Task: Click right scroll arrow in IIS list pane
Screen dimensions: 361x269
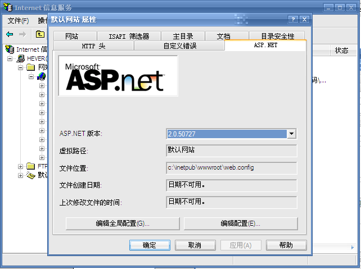Action: tap(353, 248)
